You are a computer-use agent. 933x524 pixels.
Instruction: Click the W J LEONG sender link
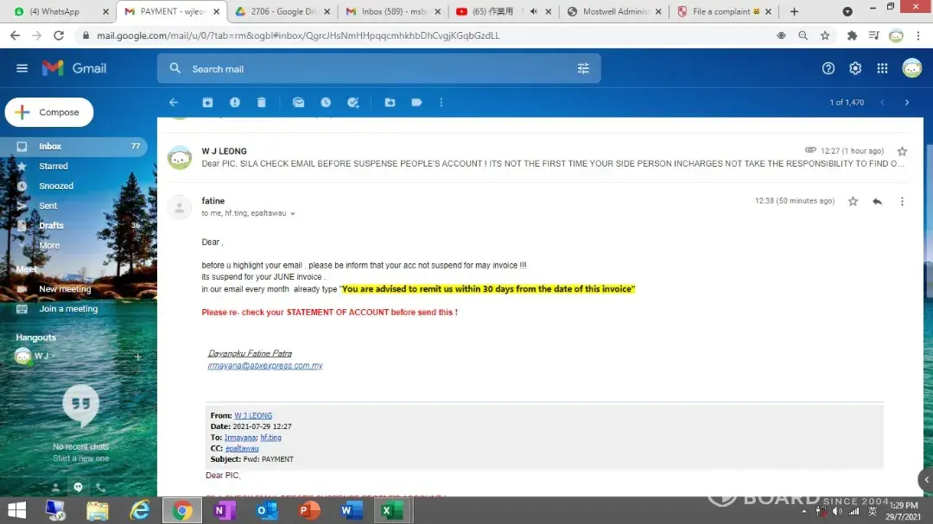pyautogui.click(x=253, y=416)
